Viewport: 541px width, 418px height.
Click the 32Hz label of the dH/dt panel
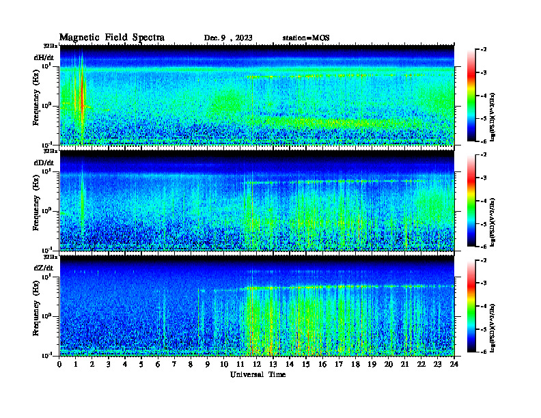[x=51, y=46]
